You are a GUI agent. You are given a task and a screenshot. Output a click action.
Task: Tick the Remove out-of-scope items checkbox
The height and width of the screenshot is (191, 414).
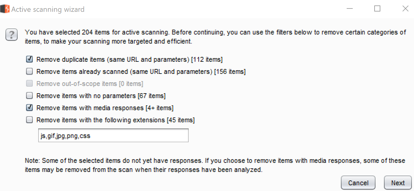pos(29,84)
